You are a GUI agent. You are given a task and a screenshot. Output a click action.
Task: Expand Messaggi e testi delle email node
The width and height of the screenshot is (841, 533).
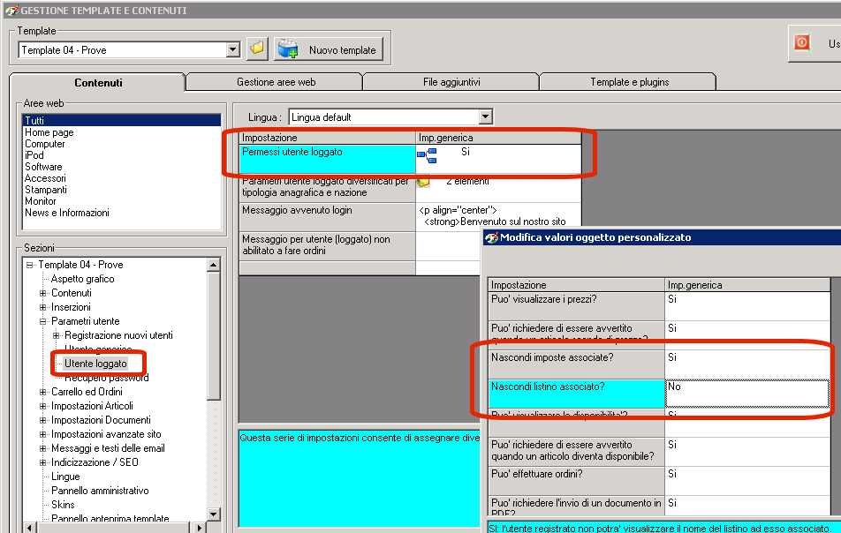pyautogui.click(x=43, y=448)
